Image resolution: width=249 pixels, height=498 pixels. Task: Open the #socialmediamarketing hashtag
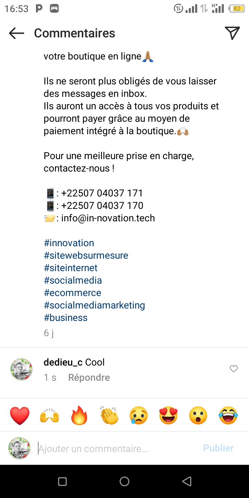[x=94, y=305]
